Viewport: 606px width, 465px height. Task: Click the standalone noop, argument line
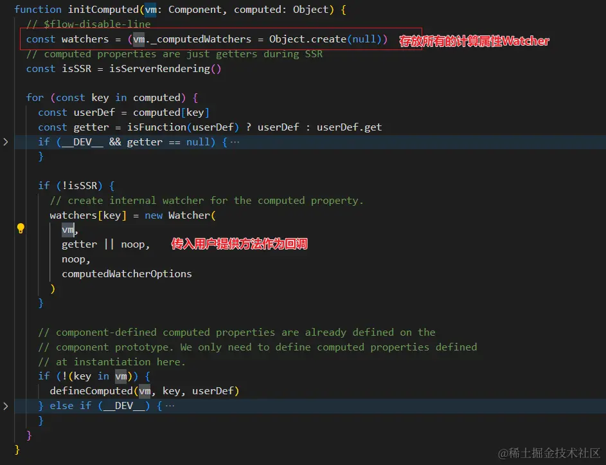tap(76, 259)
